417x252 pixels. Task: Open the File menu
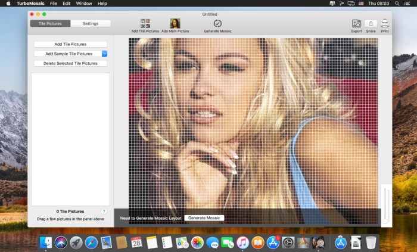[54, 4]
